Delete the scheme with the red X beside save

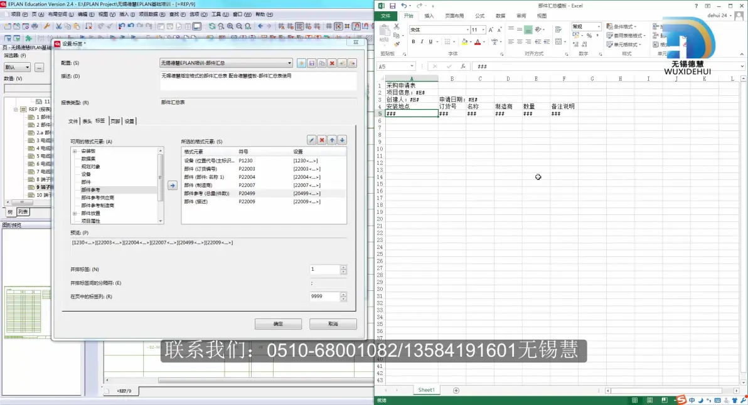click(x=332, y=63)
